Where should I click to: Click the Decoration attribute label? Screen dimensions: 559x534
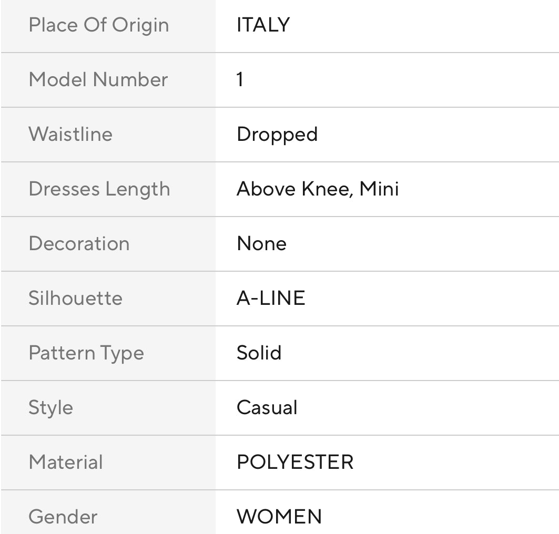[79, 244]
